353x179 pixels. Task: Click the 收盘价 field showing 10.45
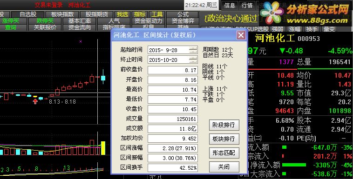[x=173, y=109]
